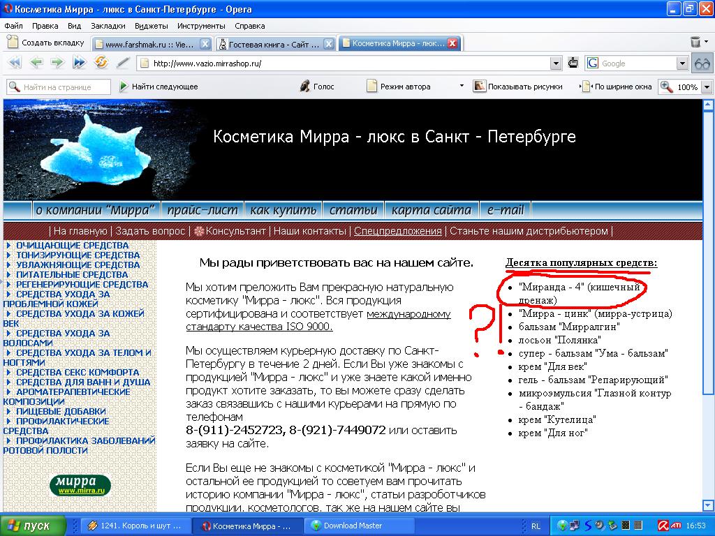Click the Voice (Голос) microphone icon
715x536 pixels.
tap(304, 87)
